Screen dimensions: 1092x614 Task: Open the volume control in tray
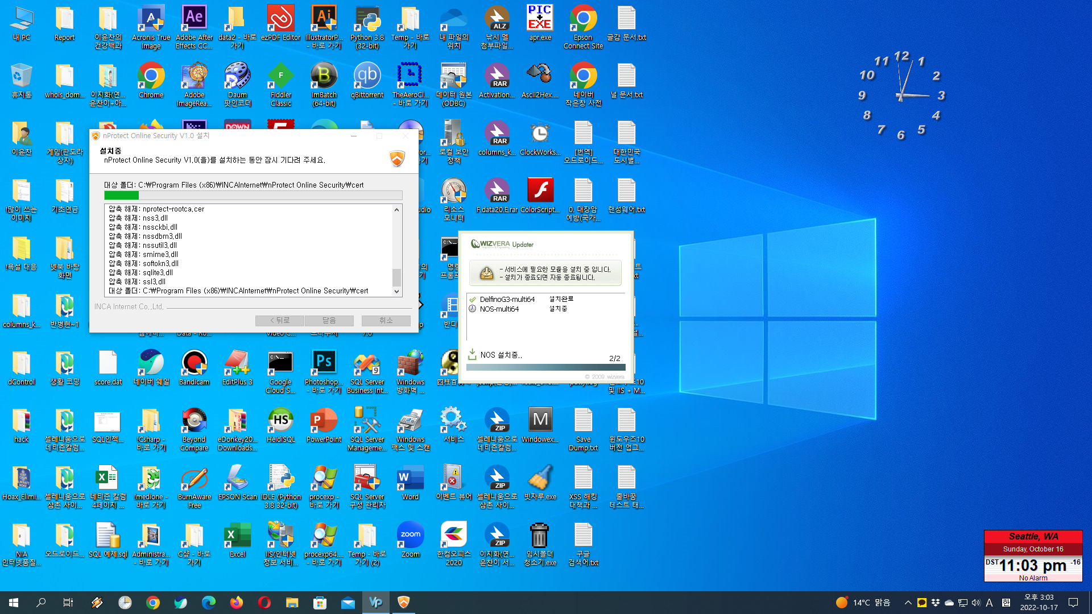pos(976,603)
